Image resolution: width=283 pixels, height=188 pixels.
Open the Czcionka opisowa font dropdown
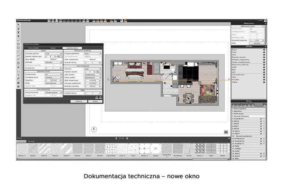(x=53, y=54)
